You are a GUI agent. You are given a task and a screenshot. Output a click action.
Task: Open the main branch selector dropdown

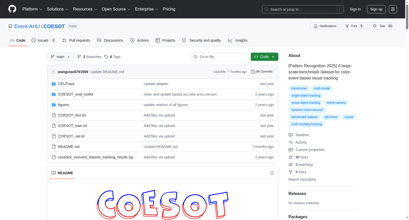click(61, 57)
